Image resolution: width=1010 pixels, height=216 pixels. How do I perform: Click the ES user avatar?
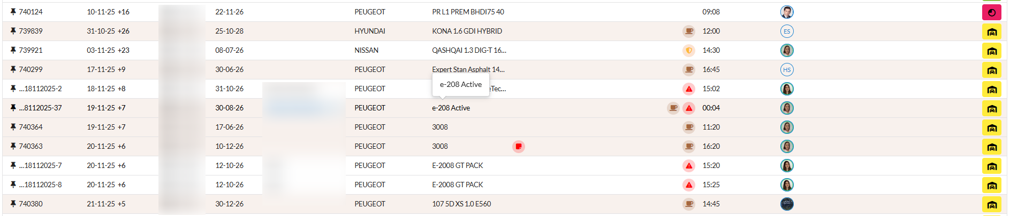(786, 31)
